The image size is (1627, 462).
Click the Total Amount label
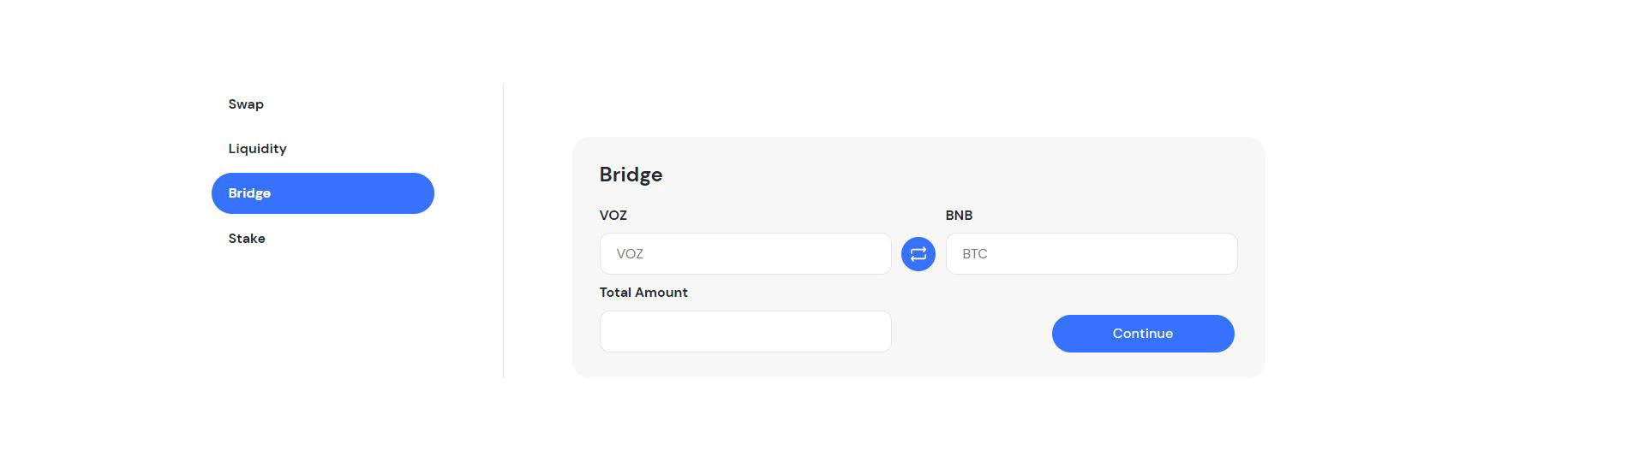pyautogui.click(x=643, y=293)
